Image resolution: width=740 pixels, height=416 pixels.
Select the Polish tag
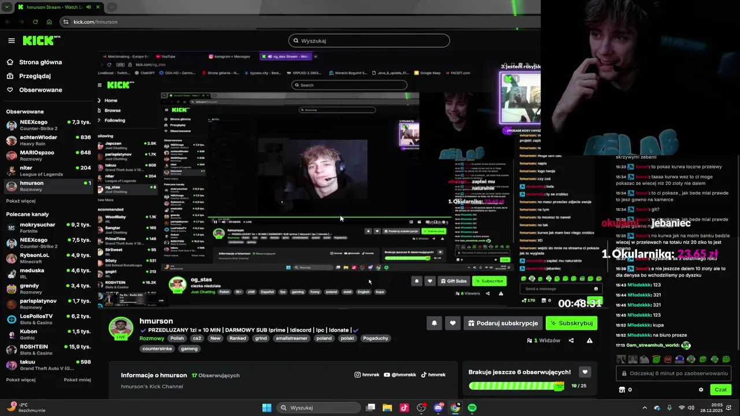(177, 338)
